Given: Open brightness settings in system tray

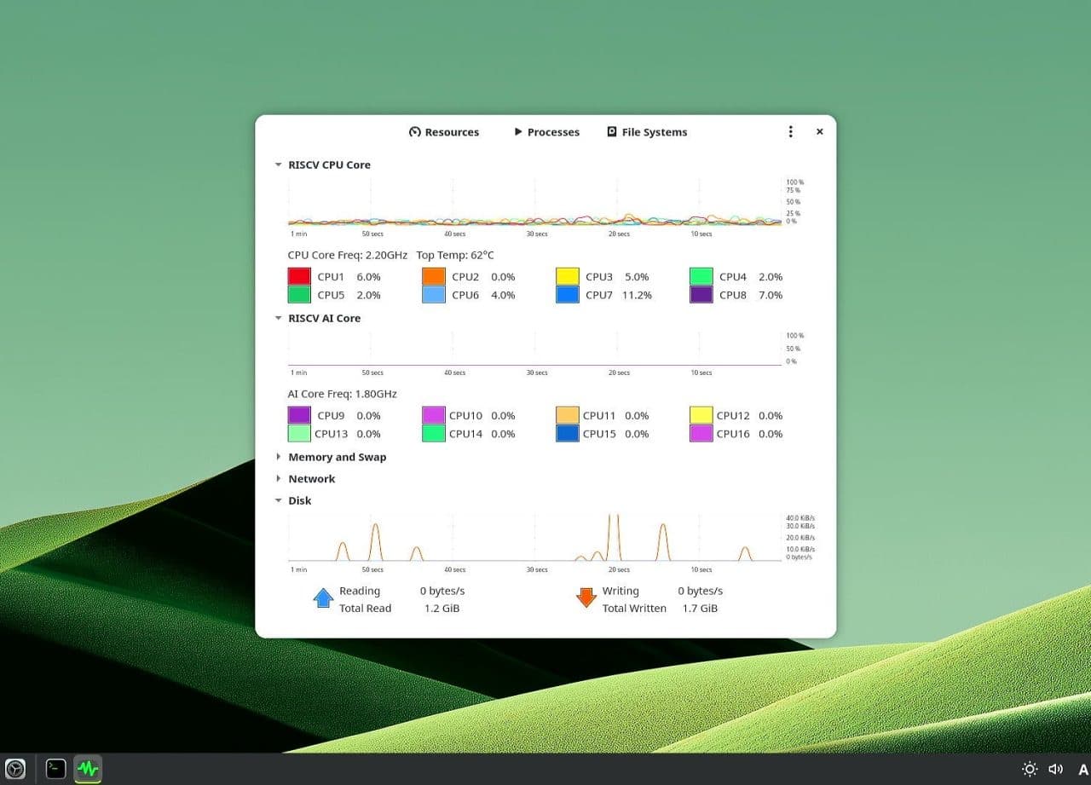Looking at the screenshot, I should point(1030,769).
